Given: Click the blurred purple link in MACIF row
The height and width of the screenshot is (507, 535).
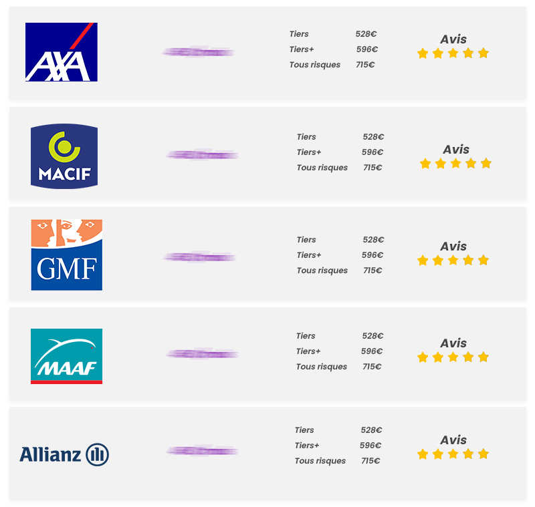Looking at the screenshot, I should 202,155.
